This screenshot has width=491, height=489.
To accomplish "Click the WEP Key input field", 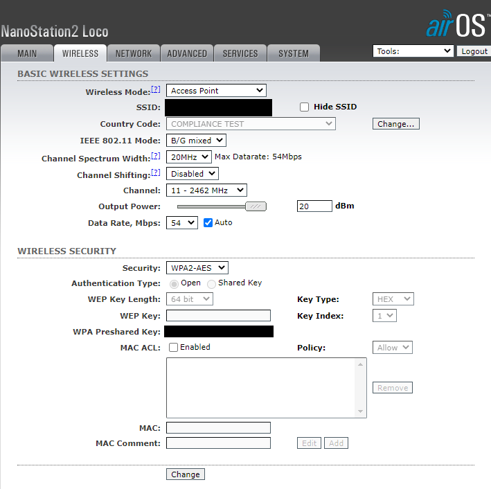I will tap(218, 315).
